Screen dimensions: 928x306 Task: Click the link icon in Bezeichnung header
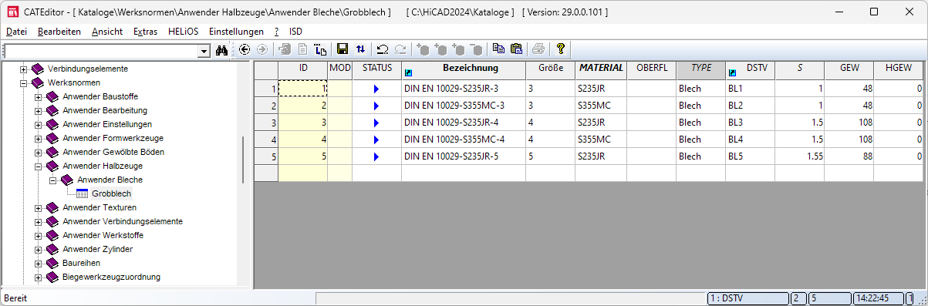point(408,73)
